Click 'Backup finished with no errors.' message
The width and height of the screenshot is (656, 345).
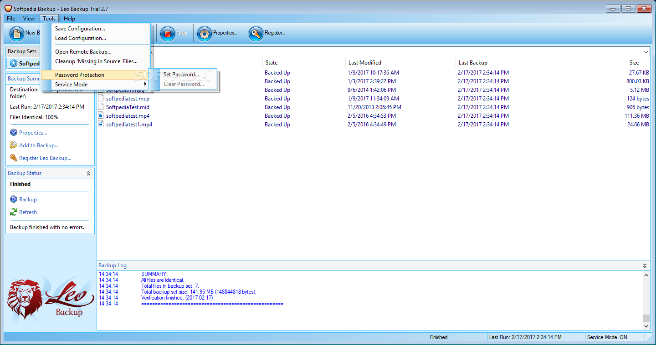pyautogui.click(x=47, y=227)
